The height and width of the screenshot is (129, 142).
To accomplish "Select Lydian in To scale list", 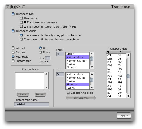I will pyautogui.click(x=78, y=88).
